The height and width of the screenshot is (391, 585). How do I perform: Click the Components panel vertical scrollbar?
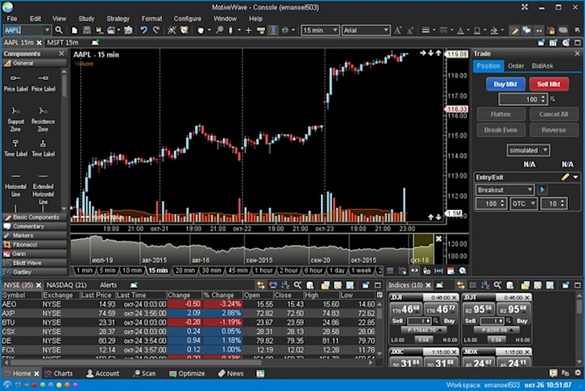click(64, 140)
